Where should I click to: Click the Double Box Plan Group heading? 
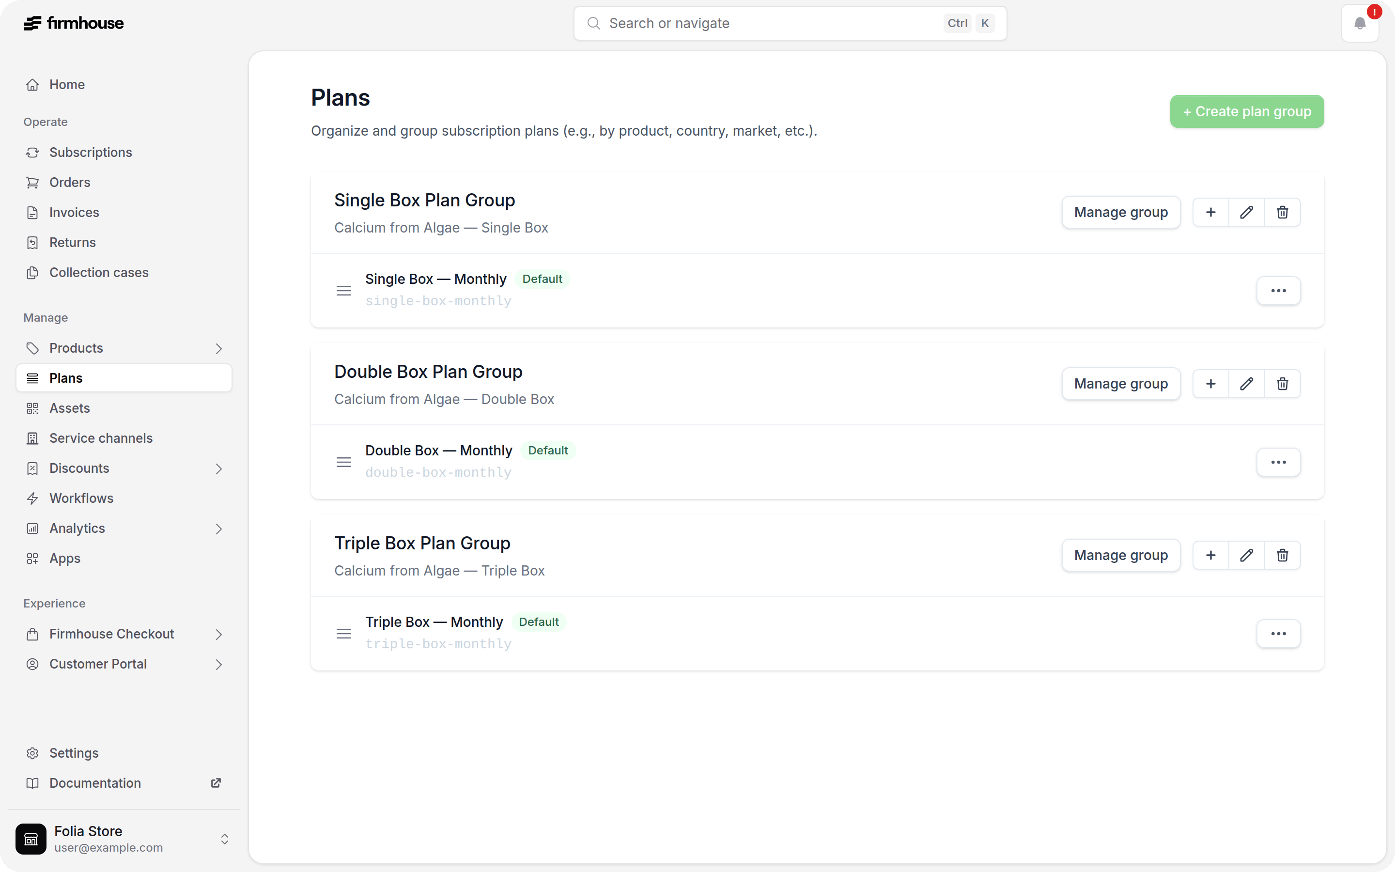(428, 372)
